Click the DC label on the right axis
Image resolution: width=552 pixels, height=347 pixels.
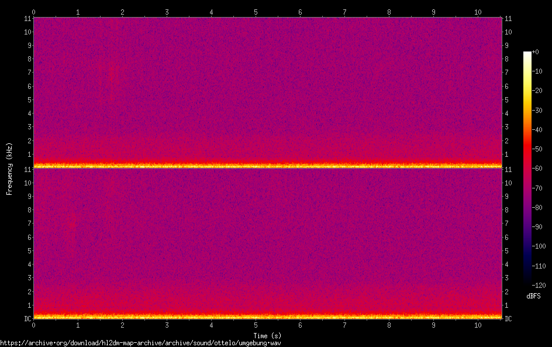(508, 319)
